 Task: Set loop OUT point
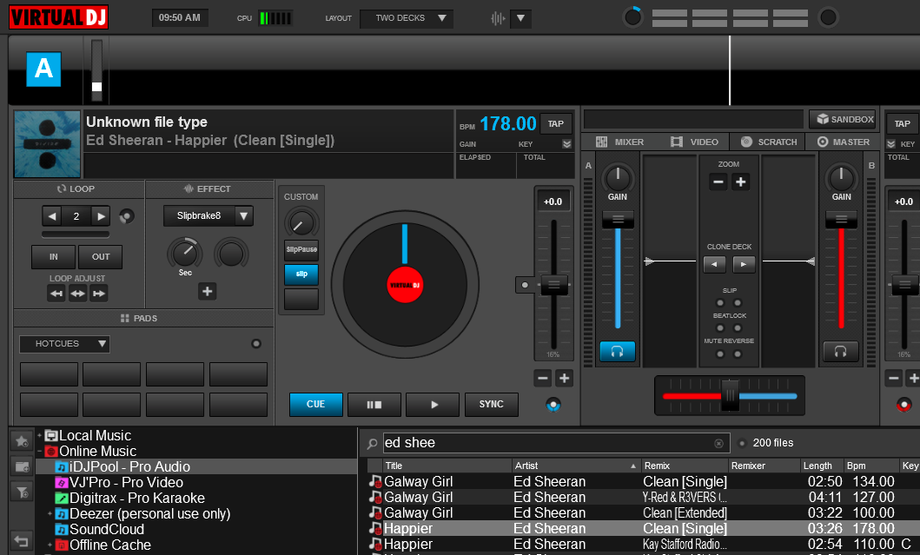point(100,256)
